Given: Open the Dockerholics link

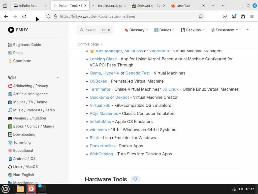Looking at the screenshot, I should point(102,146).
